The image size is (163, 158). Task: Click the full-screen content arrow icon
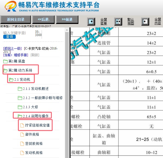point(145,22)
